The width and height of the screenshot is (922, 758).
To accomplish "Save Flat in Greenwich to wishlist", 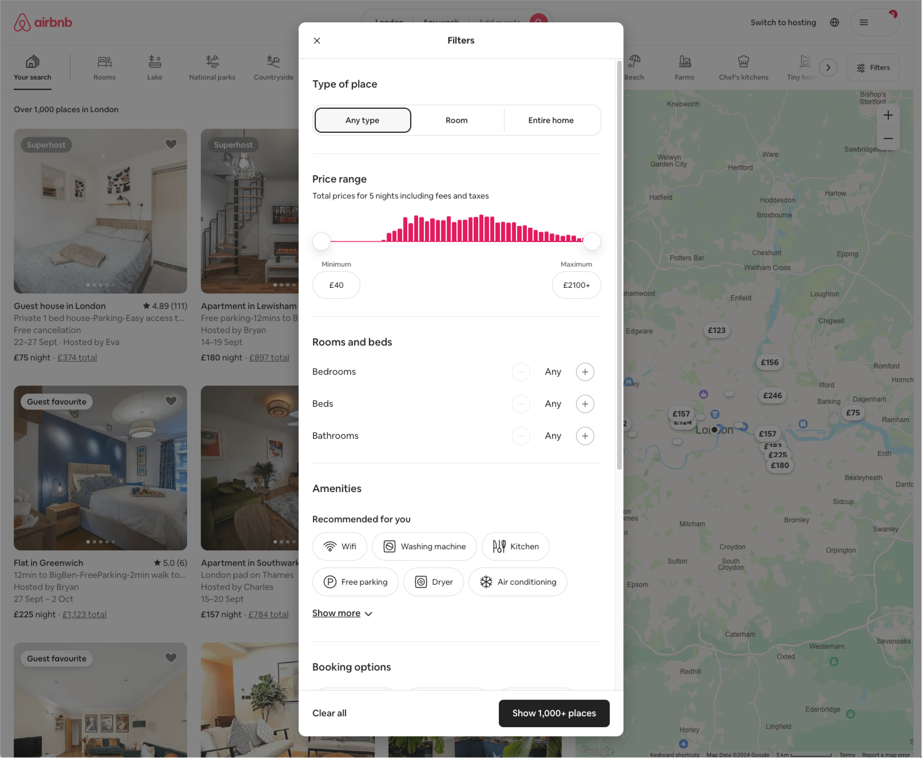I will (171, 401).
